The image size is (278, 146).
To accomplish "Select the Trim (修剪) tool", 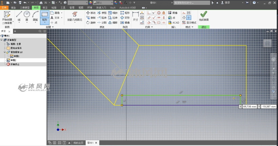I will 102,13.
